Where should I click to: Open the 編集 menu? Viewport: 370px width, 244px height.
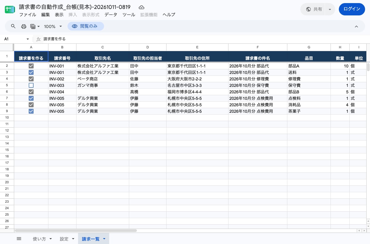pyautogui.click(x=46, y=14)
